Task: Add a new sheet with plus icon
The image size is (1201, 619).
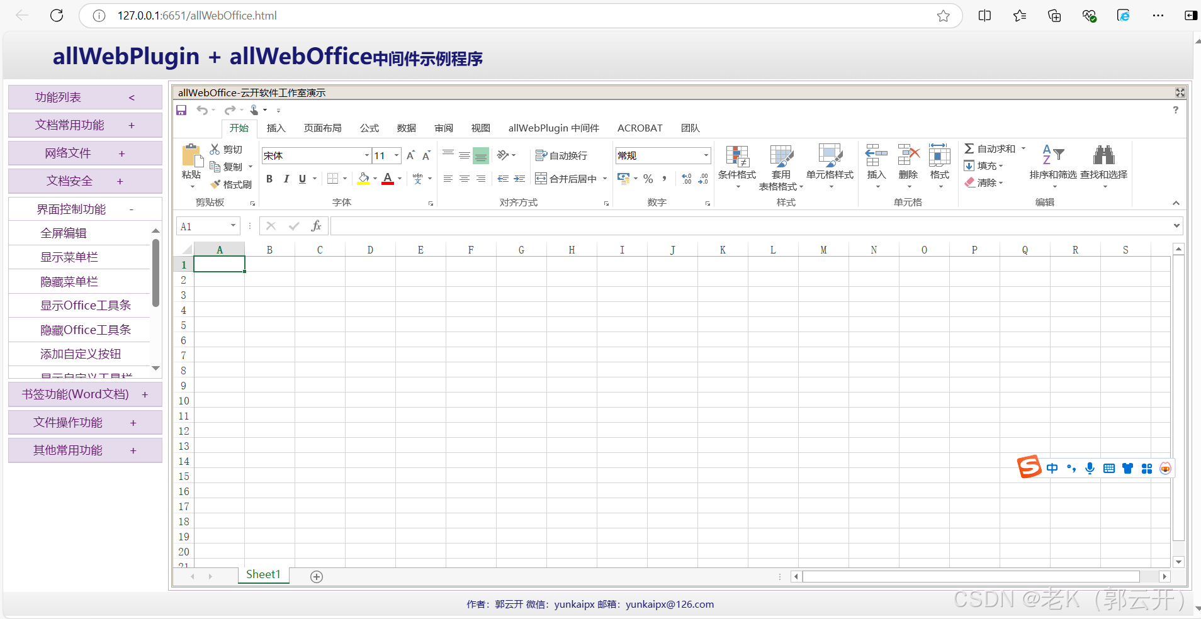Action: pyautogui.click(x=317, y=577)
